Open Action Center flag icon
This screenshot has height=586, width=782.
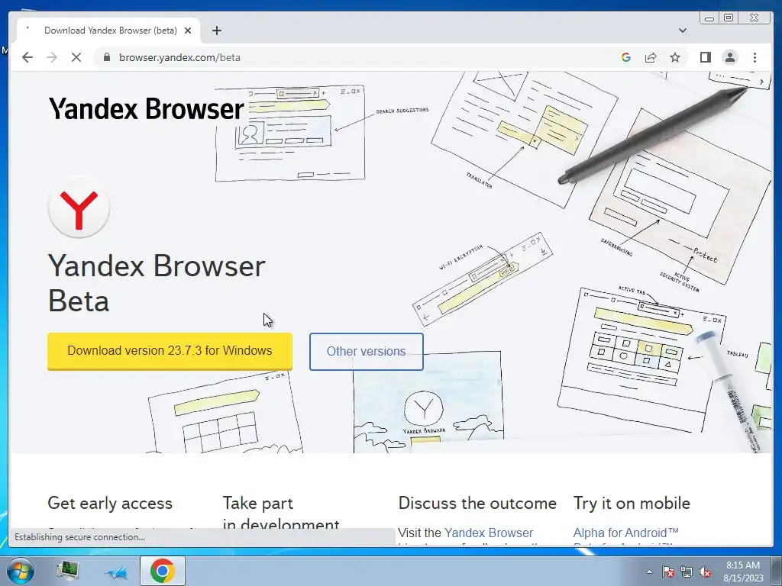667,572
